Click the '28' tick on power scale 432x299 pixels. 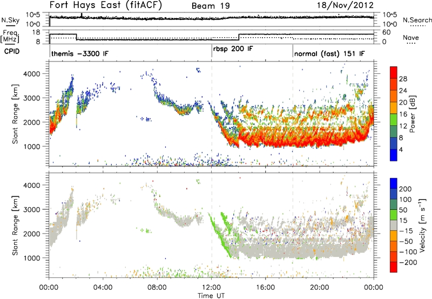(x=403, y=79)
